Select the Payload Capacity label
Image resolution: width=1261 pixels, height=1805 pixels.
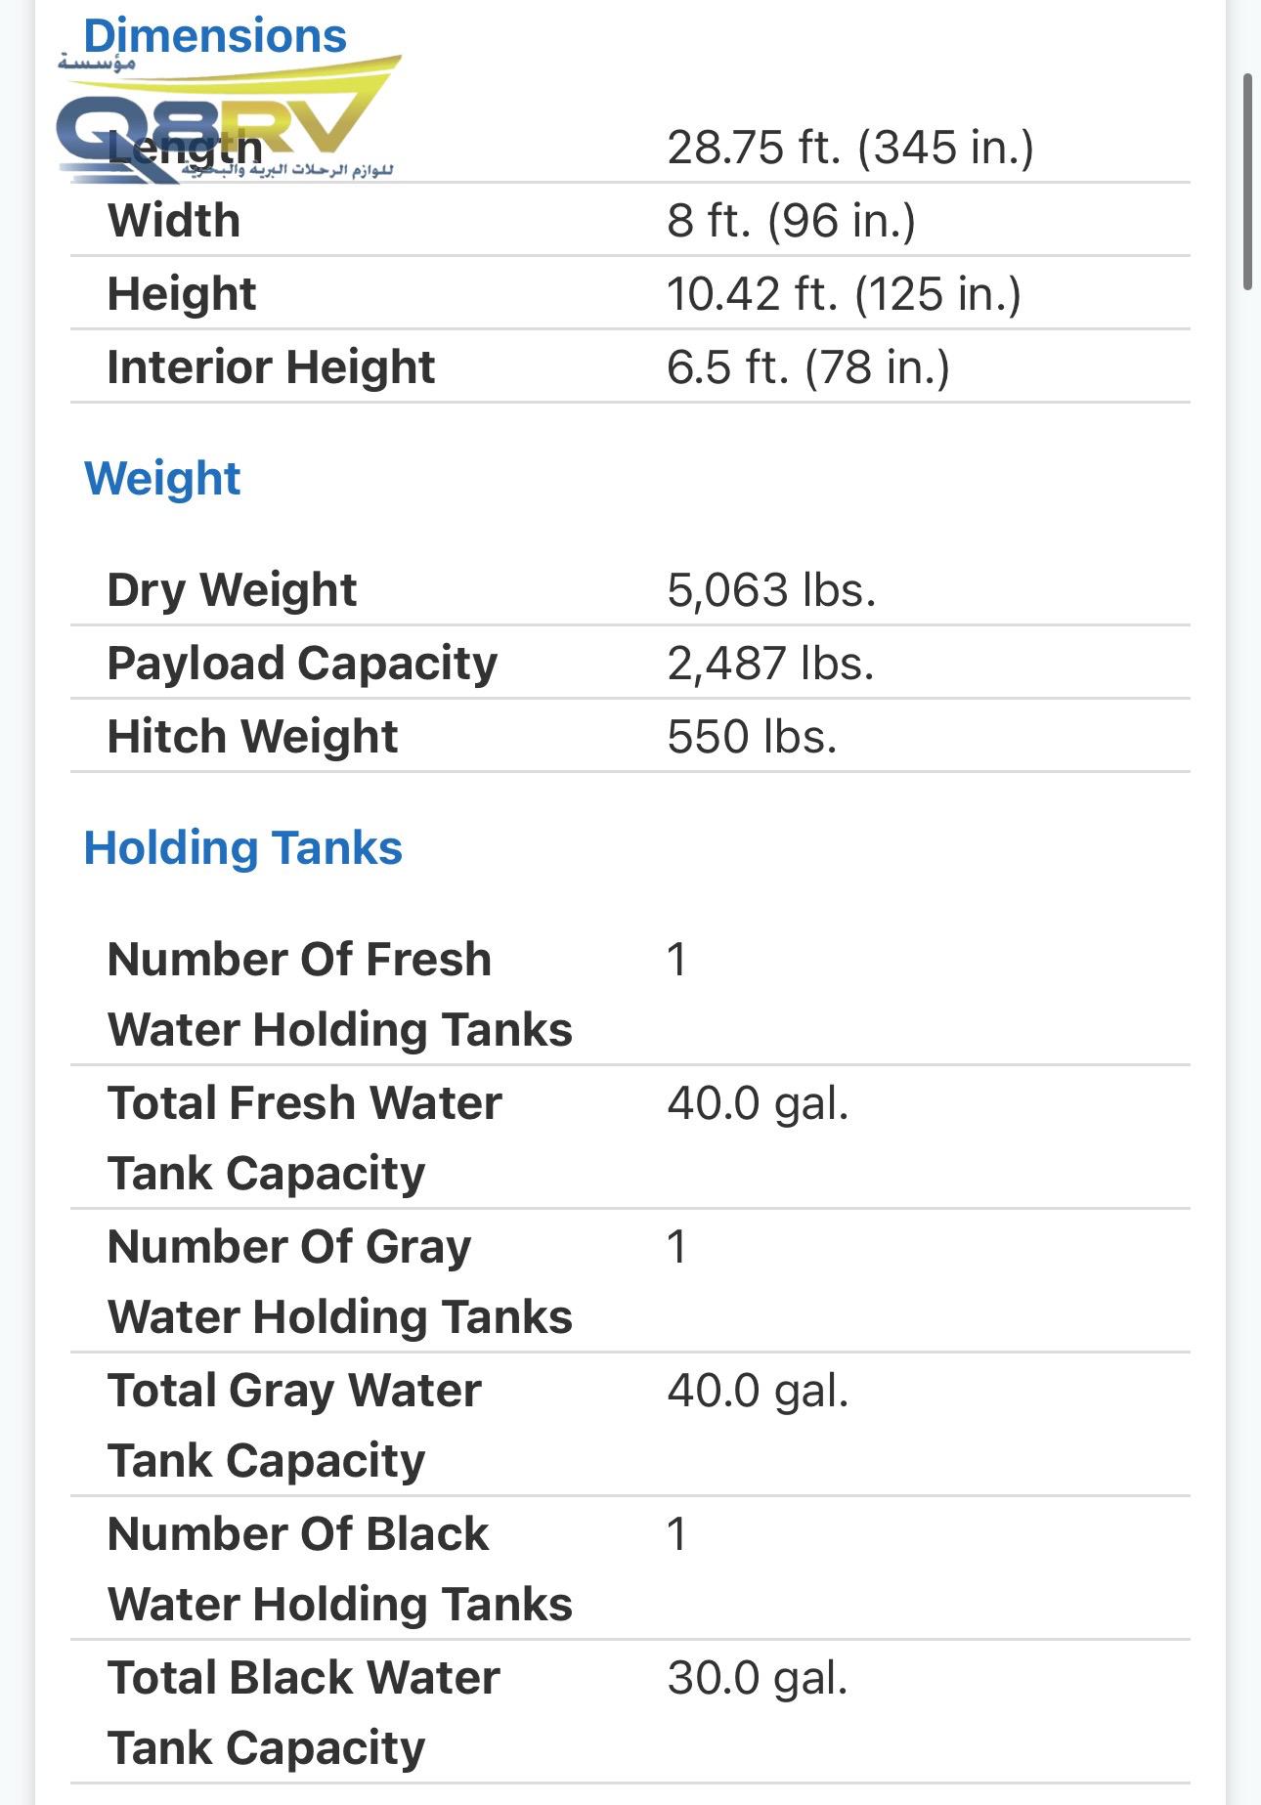coord(302,663)
